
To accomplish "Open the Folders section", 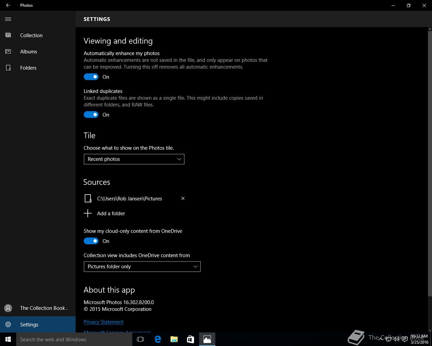I will [28, 68].
